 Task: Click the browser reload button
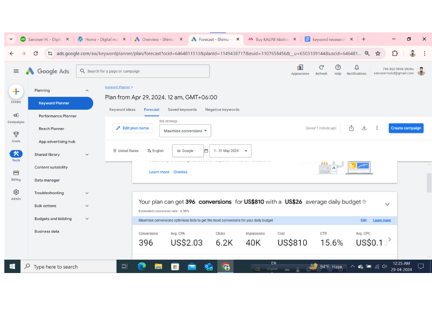(x=36, y=54)
